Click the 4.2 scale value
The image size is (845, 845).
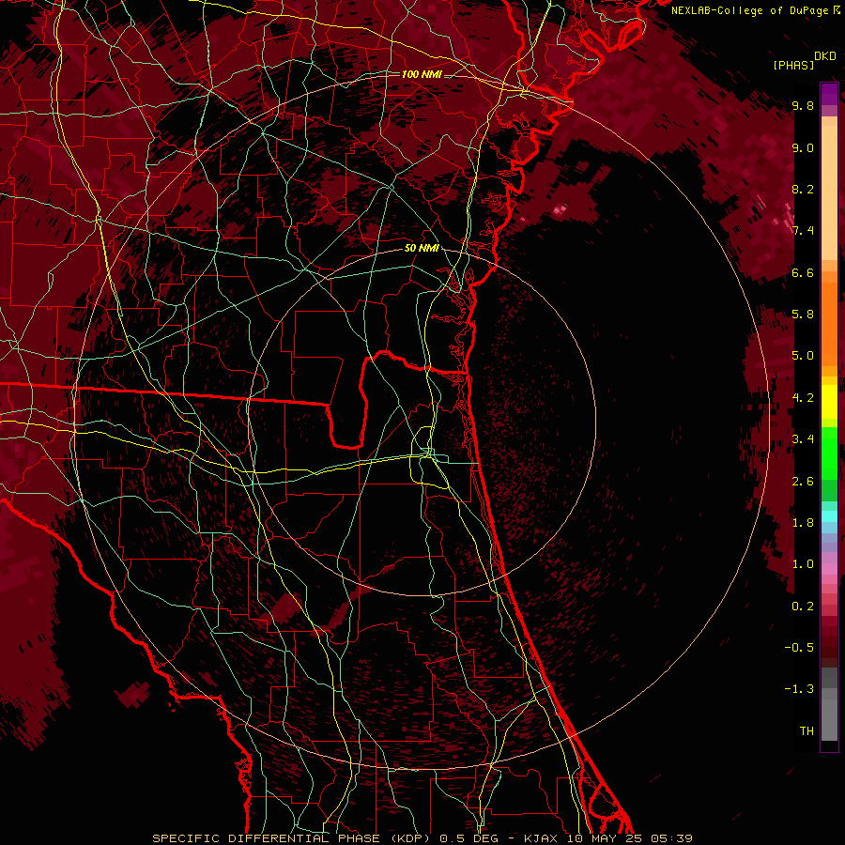click(x=803, y=398)
